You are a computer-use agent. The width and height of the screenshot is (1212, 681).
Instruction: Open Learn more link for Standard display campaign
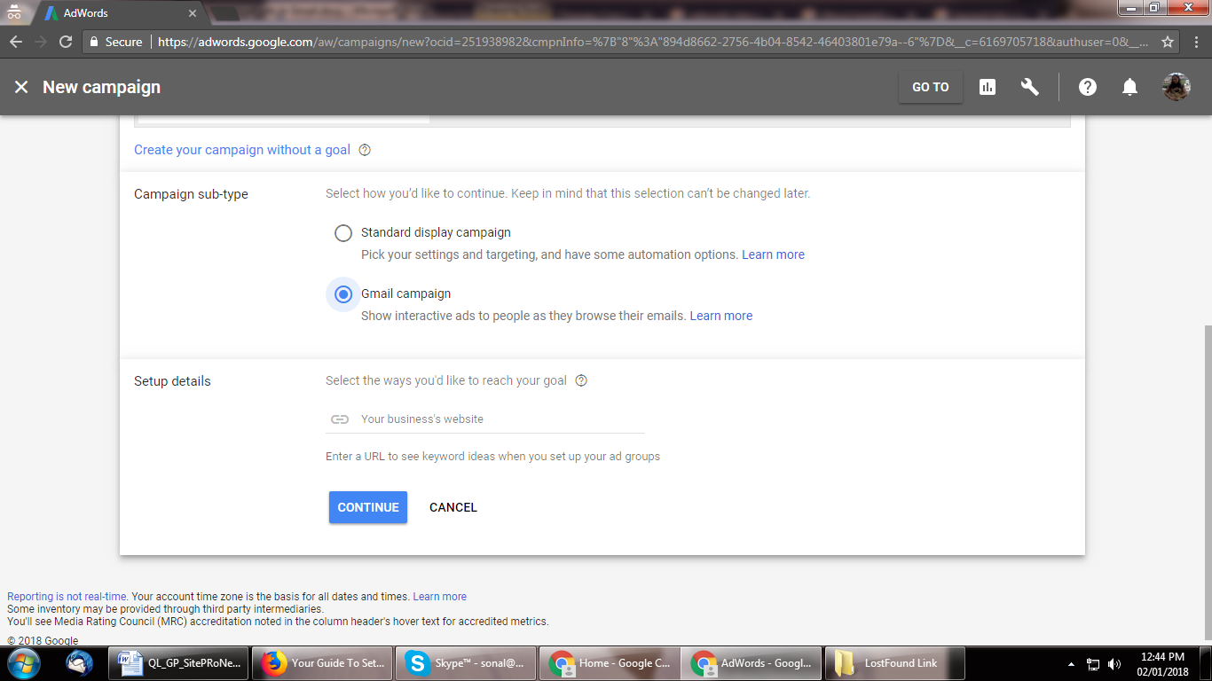[774, 254]
